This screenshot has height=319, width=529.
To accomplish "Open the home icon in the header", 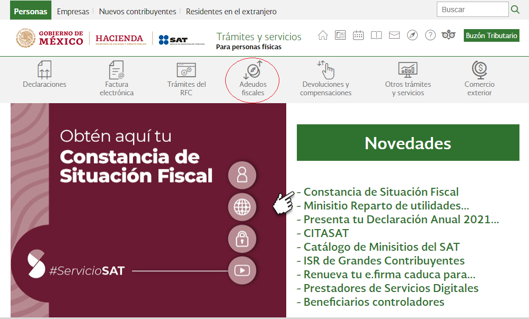I will pyautogui.click(x=323, y=35).
